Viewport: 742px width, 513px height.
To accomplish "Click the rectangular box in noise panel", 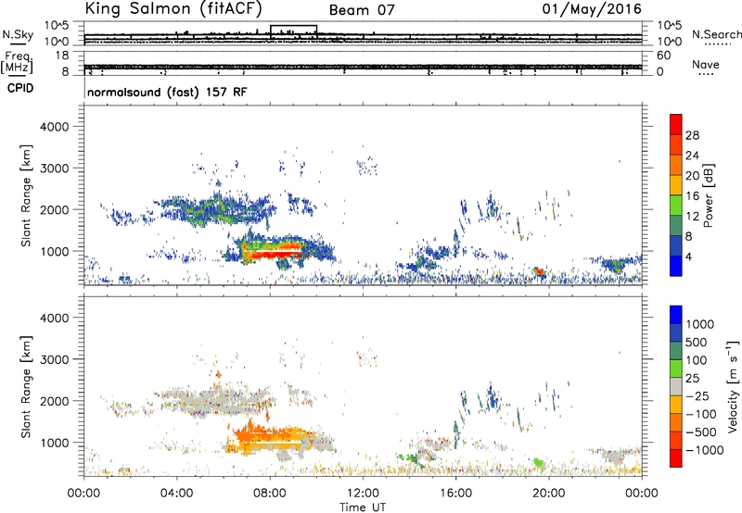I will pyautogui.click(x=293, y=31).
